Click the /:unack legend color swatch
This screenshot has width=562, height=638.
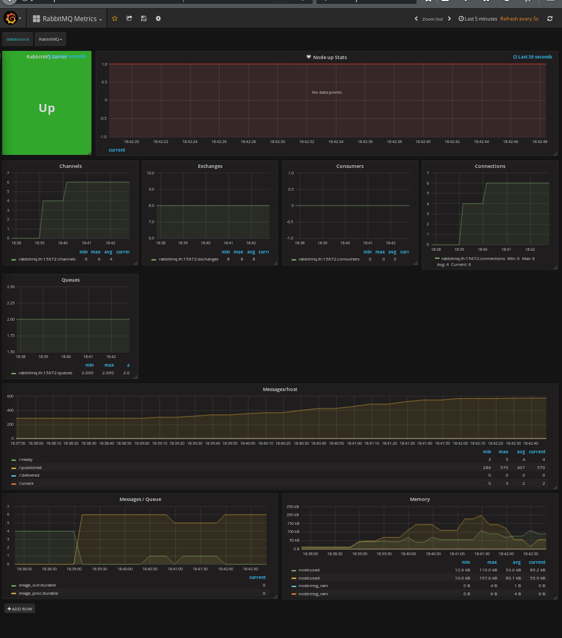tap(14, 483)
